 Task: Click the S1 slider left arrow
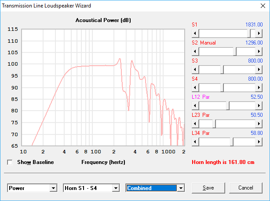195,33
